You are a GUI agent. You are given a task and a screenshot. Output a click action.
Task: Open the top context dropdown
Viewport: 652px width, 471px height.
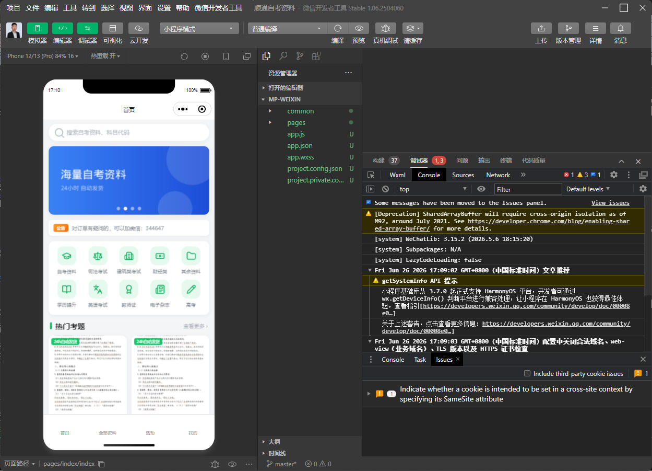433,189
